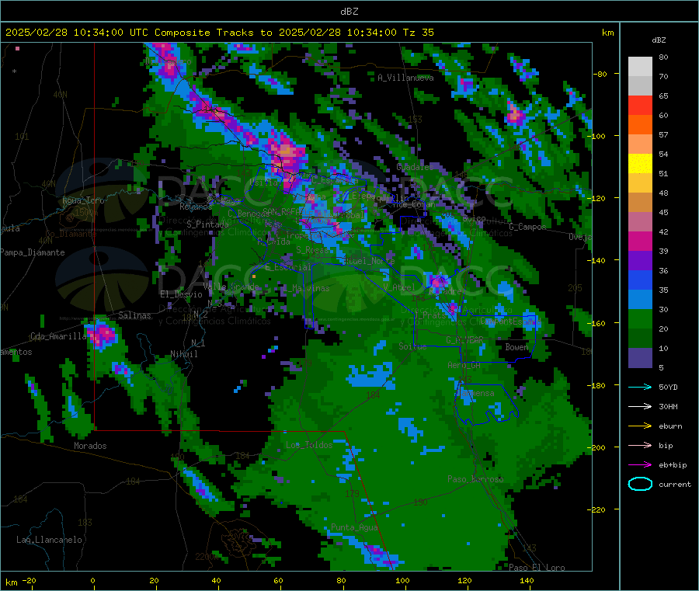Pick the red swatch below 65
Screen dimensions: 699x591
(x=640, y=106)
